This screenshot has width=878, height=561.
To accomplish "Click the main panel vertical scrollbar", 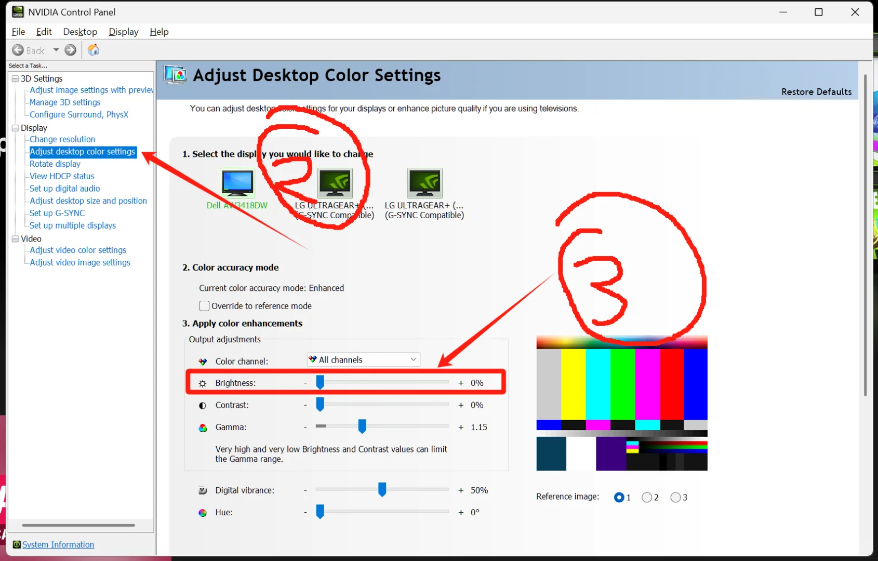I will pos(865,235).
